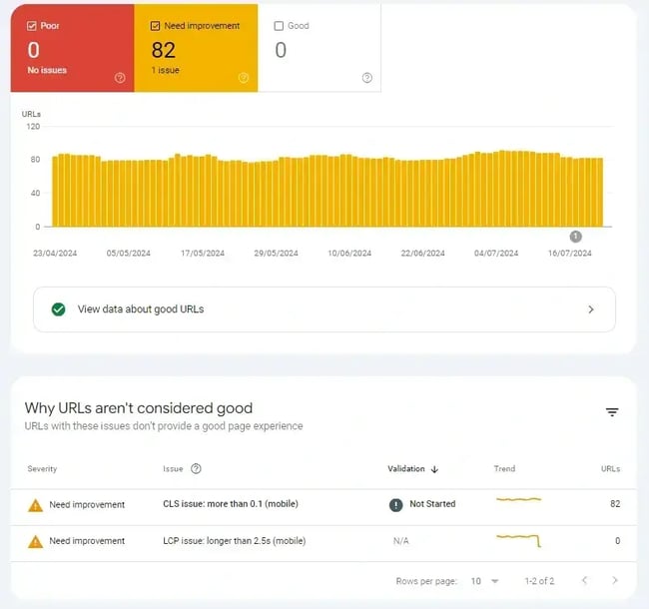
Task: Click warning icon on LCP issue row
Action: pos(36,541)
